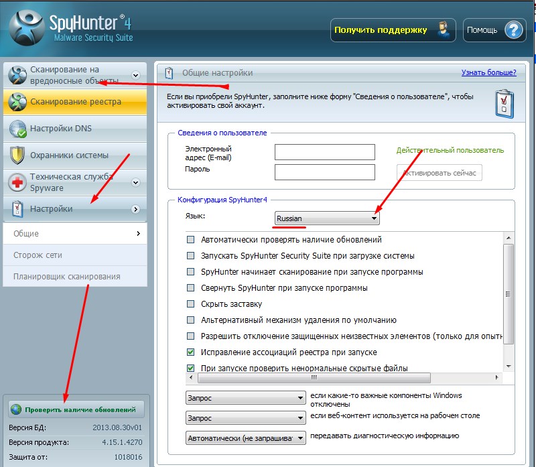Screen dimensions: 536x467
Task: Enable automatic update checking checkbox
Action: click(x=190, y=240)
